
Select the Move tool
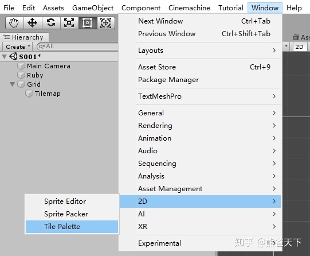[33, 23]
